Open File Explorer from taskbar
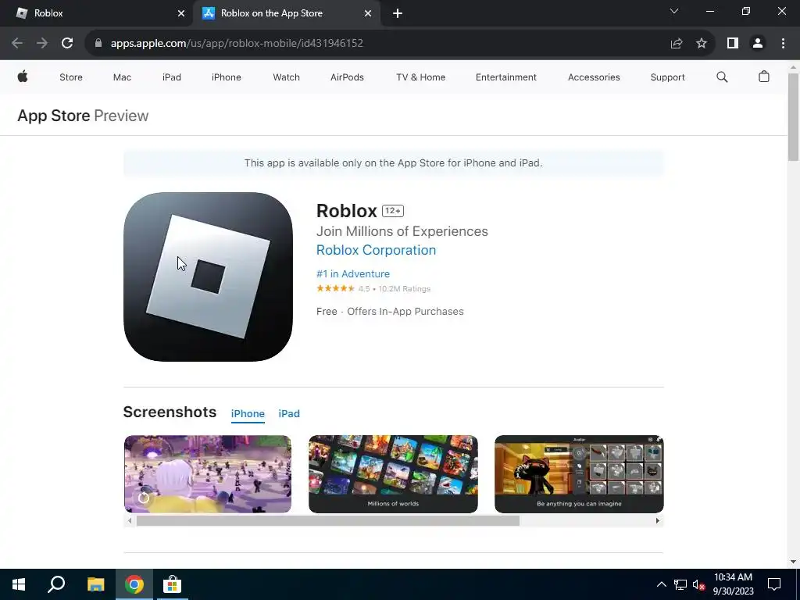 pyautogui.click(x=95, y=584)
